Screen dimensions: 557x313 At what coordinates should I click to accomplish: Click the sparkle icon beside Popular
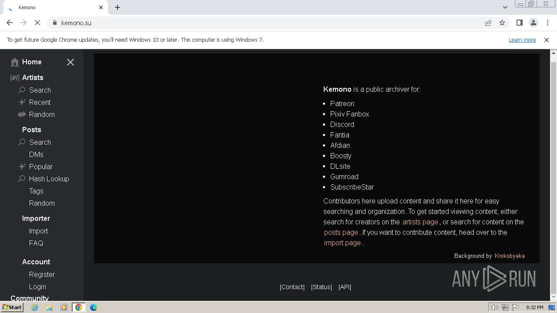pos(22,166)
